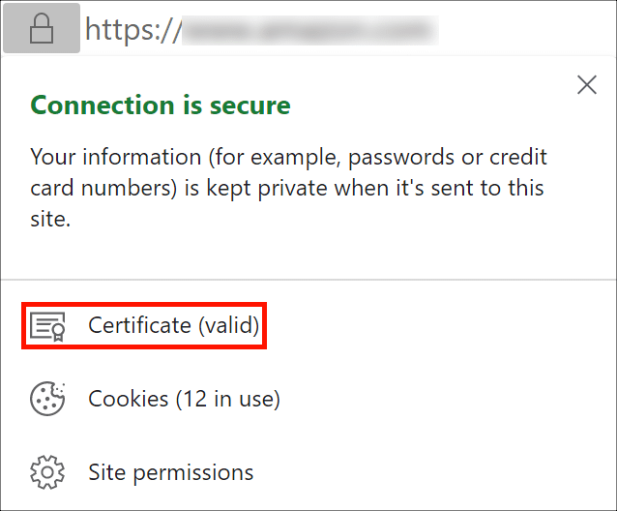
Task: Click the padlock icon in address bar
Action: click(41, 32)
